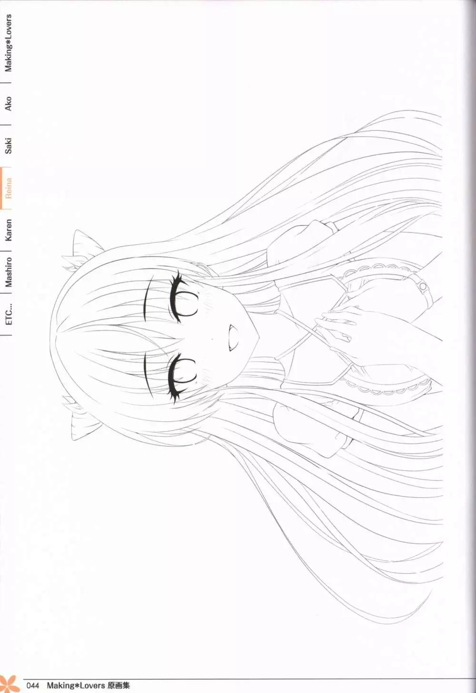
Task: Click the hair parting on the character's head
Action: [x=59, y=339]
